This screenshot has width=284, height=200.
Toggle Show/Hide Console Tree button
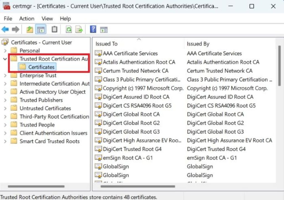pos(41,29)
